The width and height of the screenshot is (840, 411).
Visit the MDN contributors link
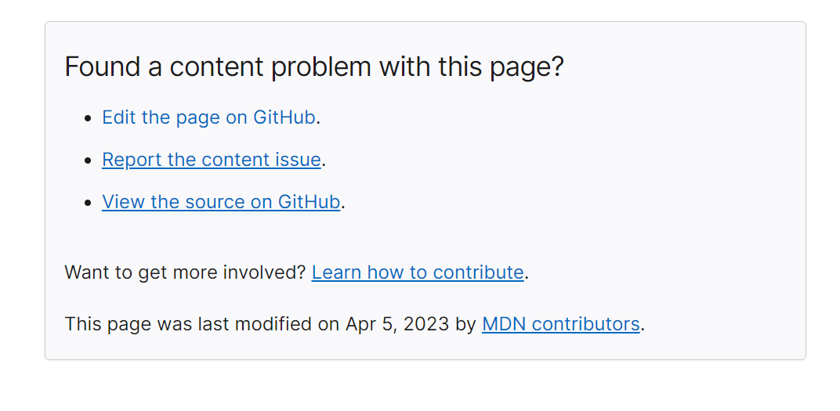[561, 324]
